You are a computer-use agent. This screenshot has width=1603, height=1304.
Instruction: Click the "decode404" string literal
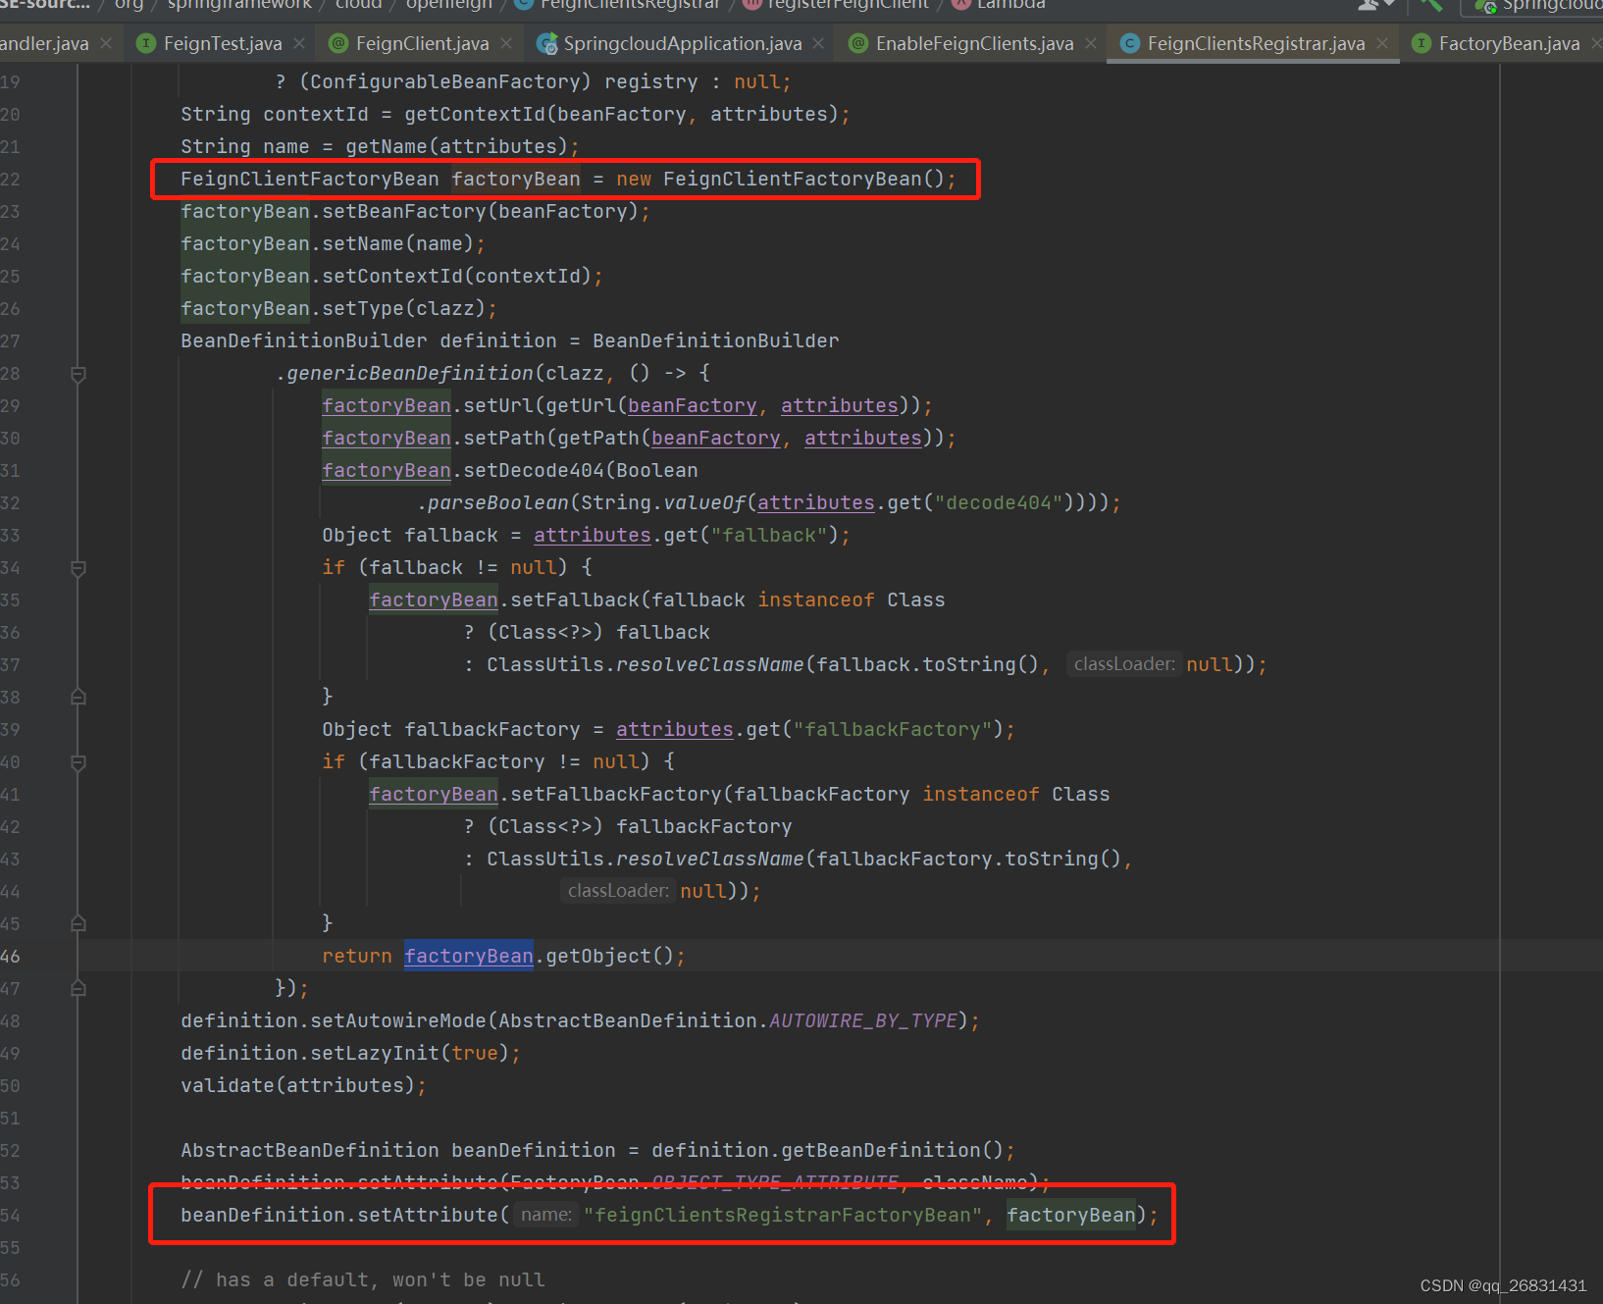point(999,503)
